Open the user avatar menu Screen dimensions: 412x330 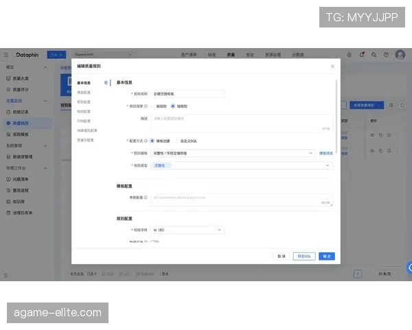pyautogui.click(x=400, y=55)
